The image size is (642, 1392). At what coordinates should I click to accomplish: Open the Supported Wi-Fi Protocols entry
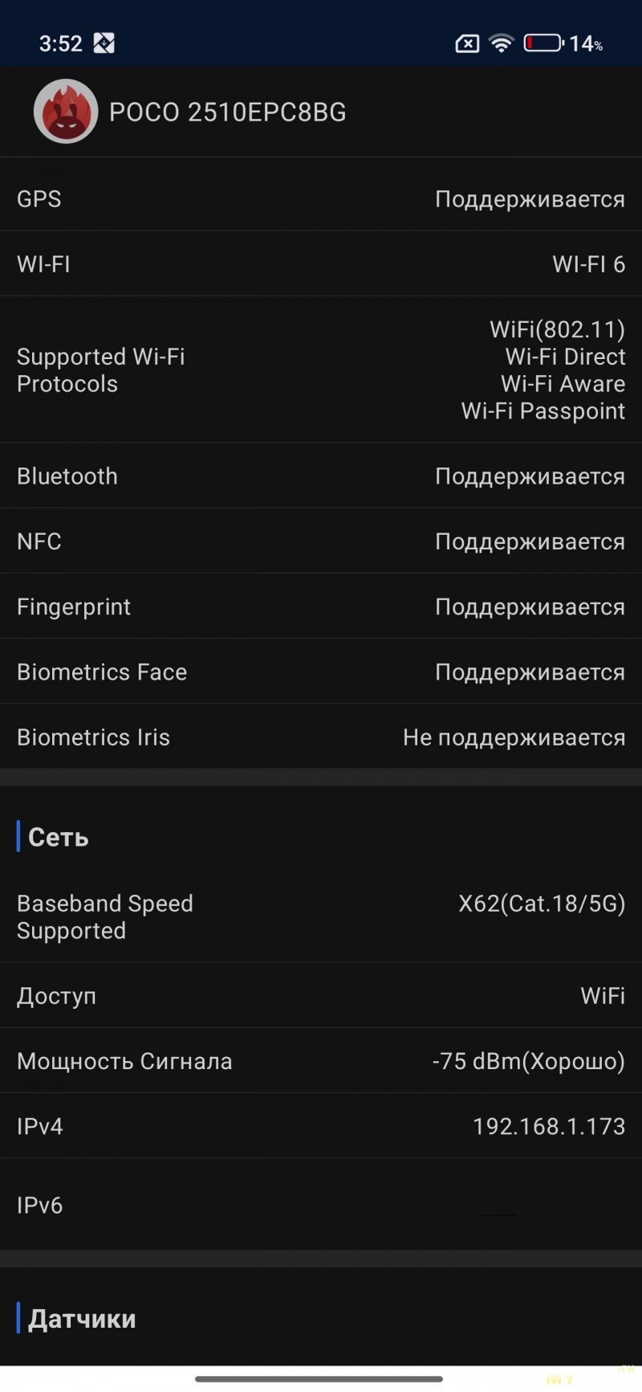click(x=321, y=370)
